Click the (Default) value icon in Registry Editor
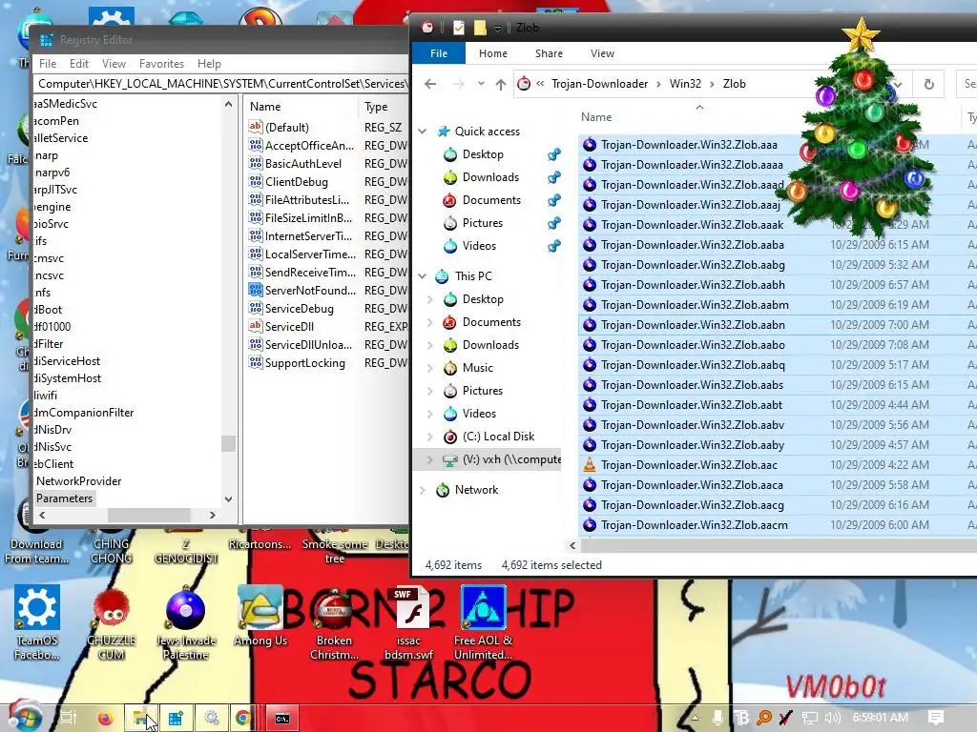Screen dimensions: 977x732 pos(256,127)
